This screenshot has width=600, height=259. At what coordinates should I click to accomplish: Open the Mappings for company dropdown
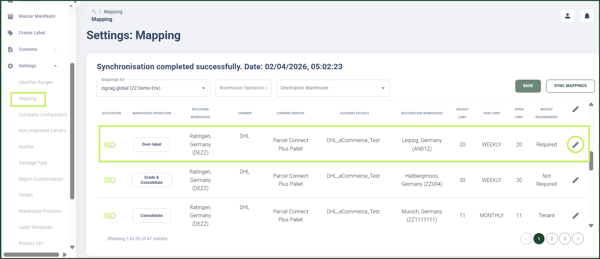click(x=154, y=88)
